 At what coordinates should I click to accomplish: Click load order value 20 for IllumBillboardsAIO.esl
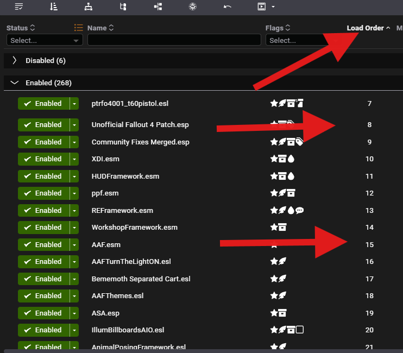coord(369,330)
